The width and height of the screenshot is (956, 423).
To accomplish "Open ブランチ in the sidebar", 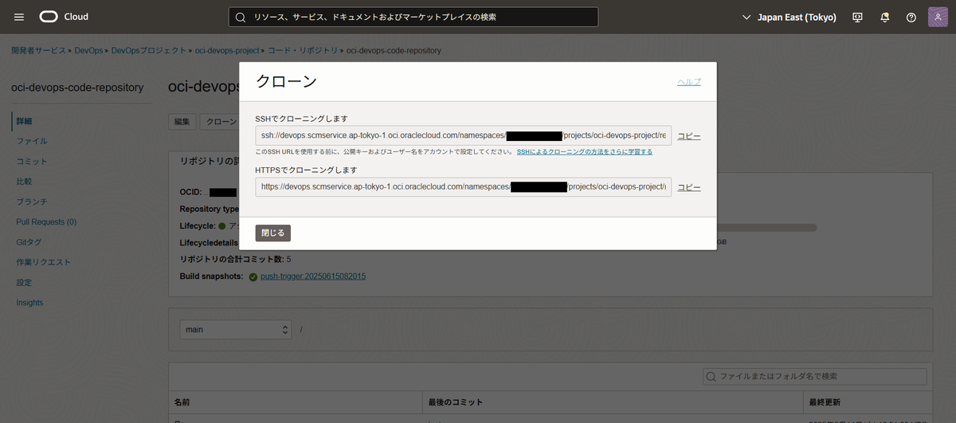I will (x=32, y=202).
